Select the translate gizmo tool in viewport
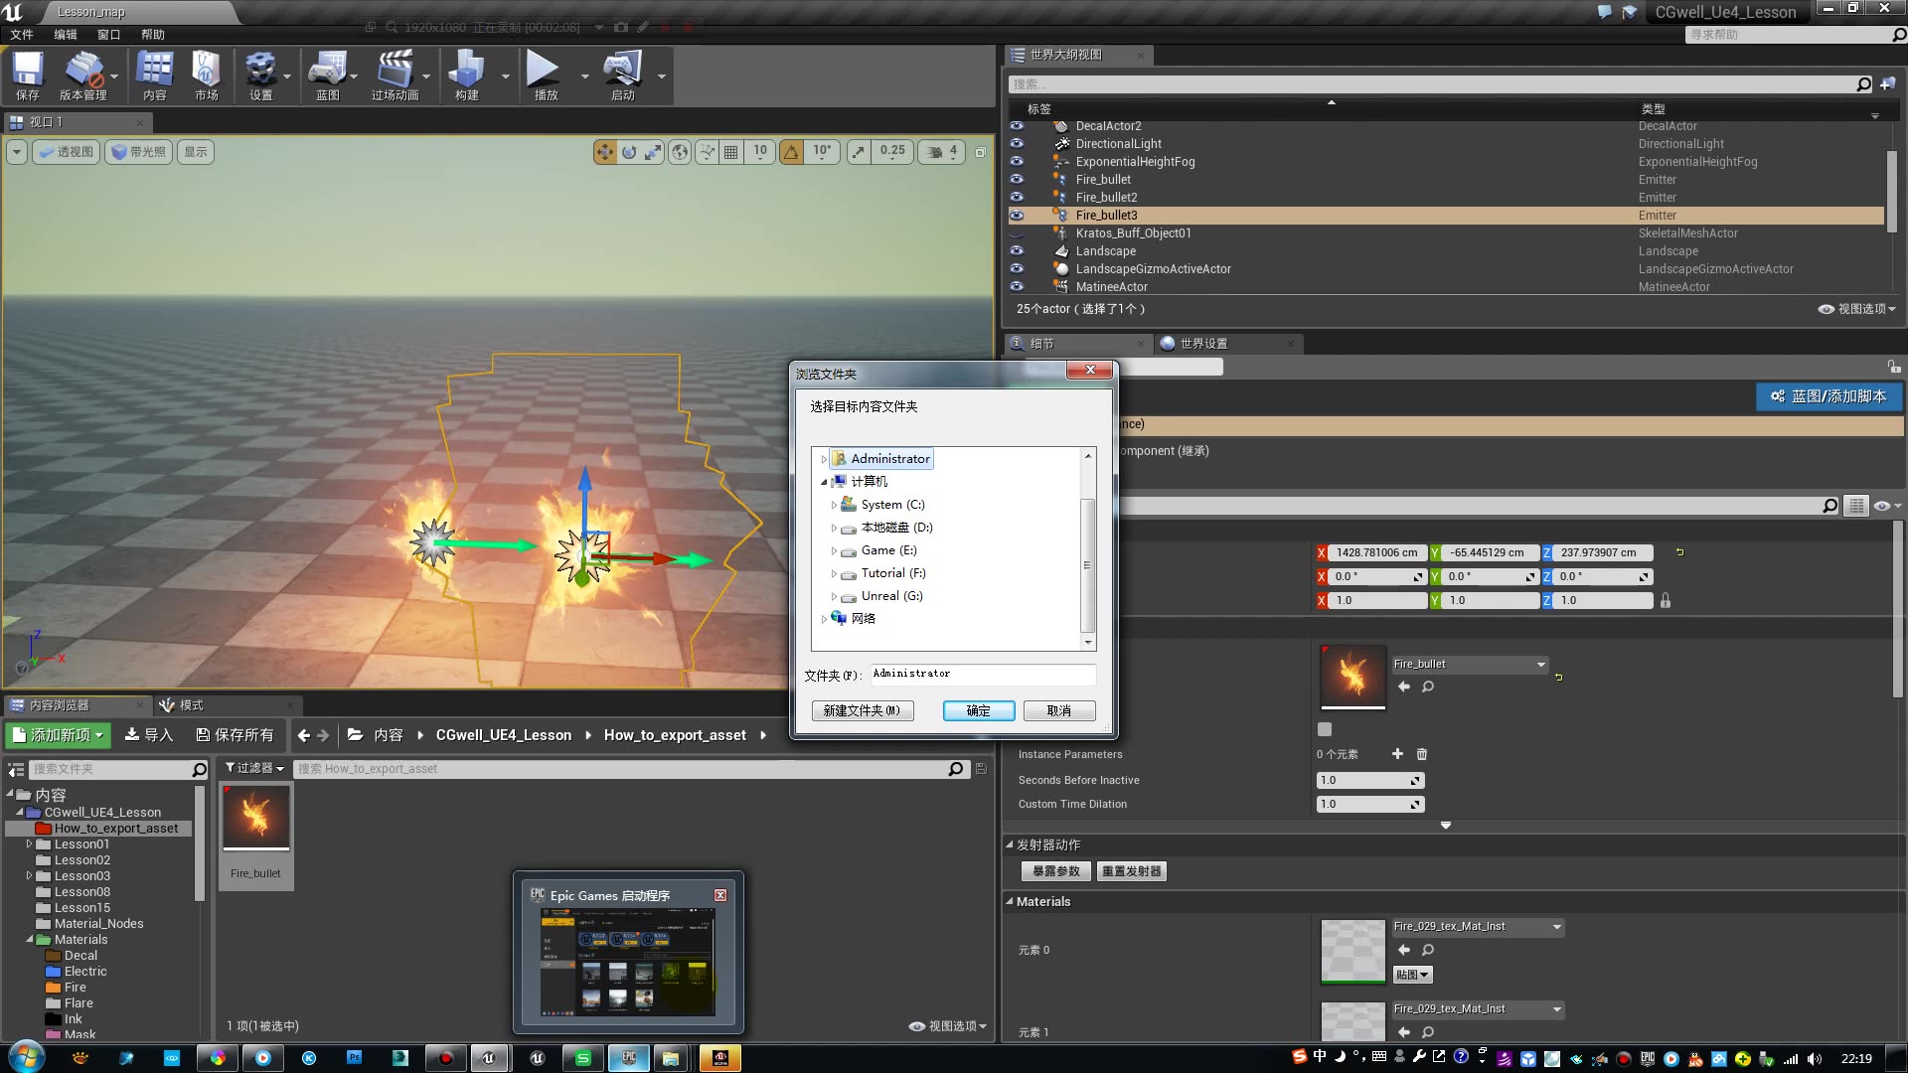Screen dimensions: 1908x1073 [x=604, y=152]
